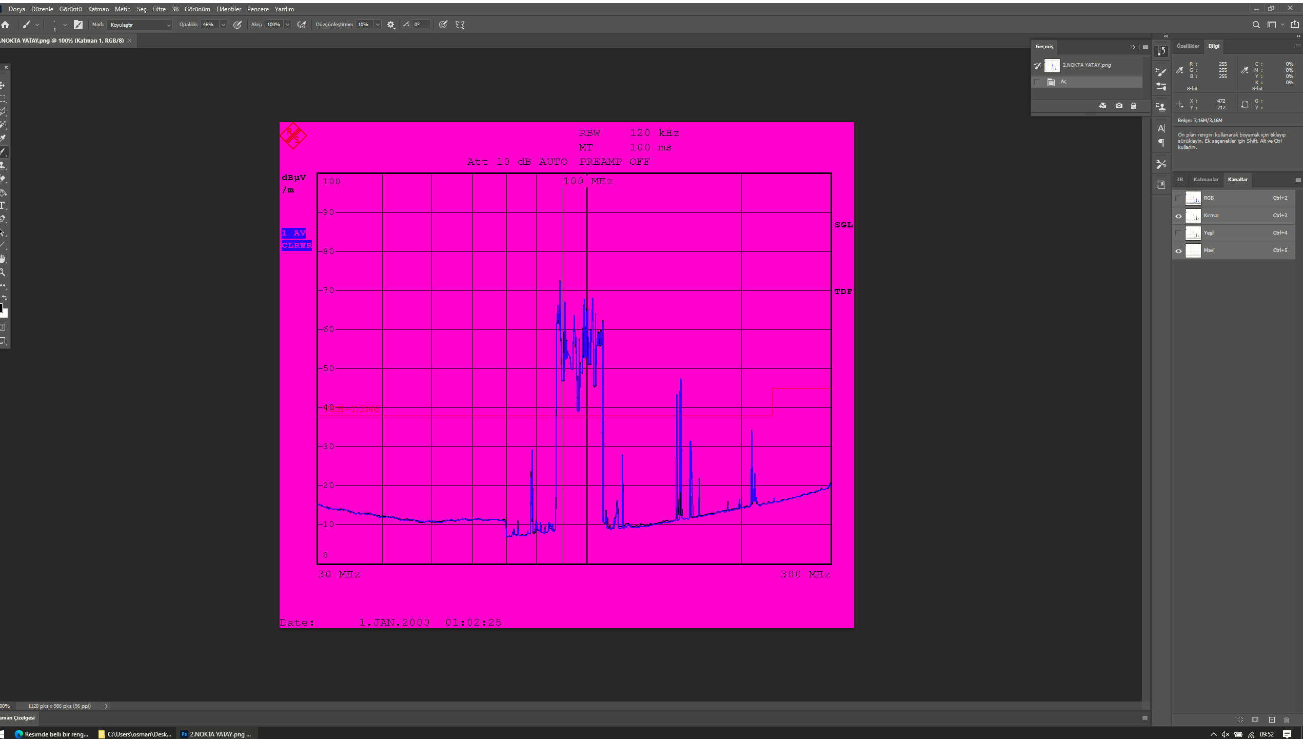
Task: Open the brush preset picker arrow
Action: (65, 25)
